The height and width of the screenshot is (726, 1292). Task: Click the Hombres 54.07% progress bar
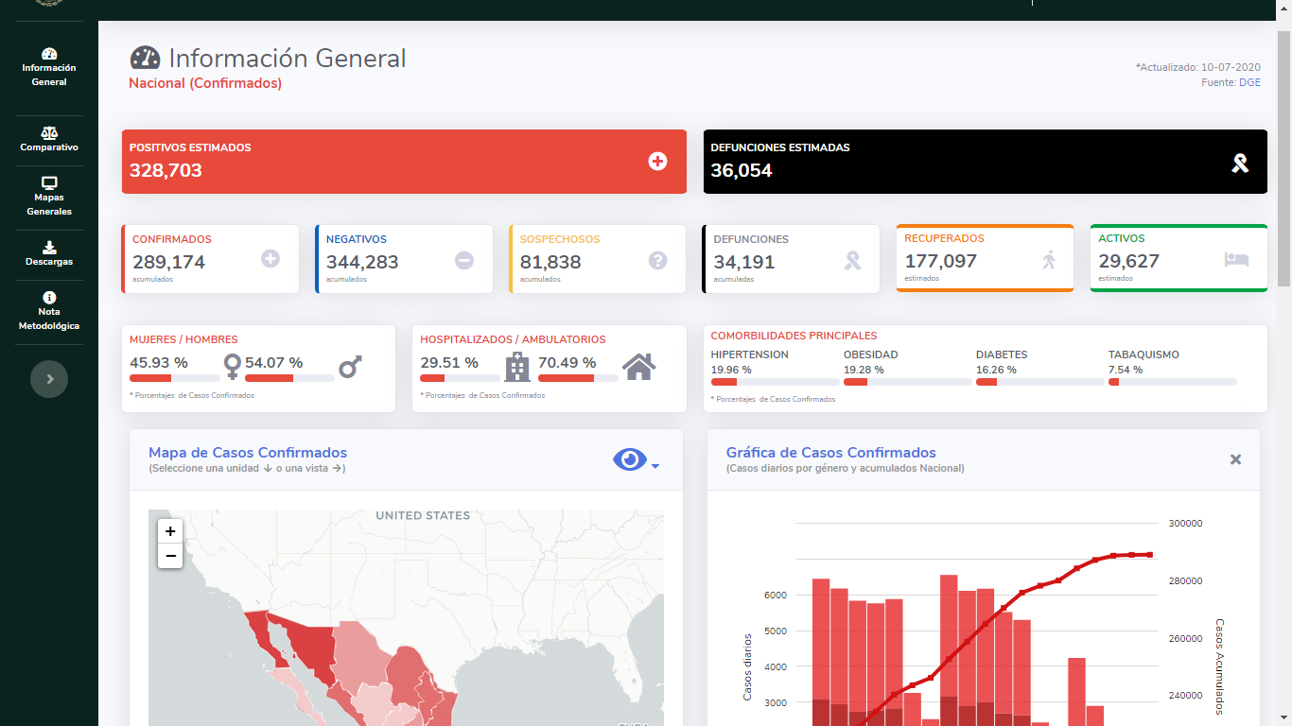(289, 378)
